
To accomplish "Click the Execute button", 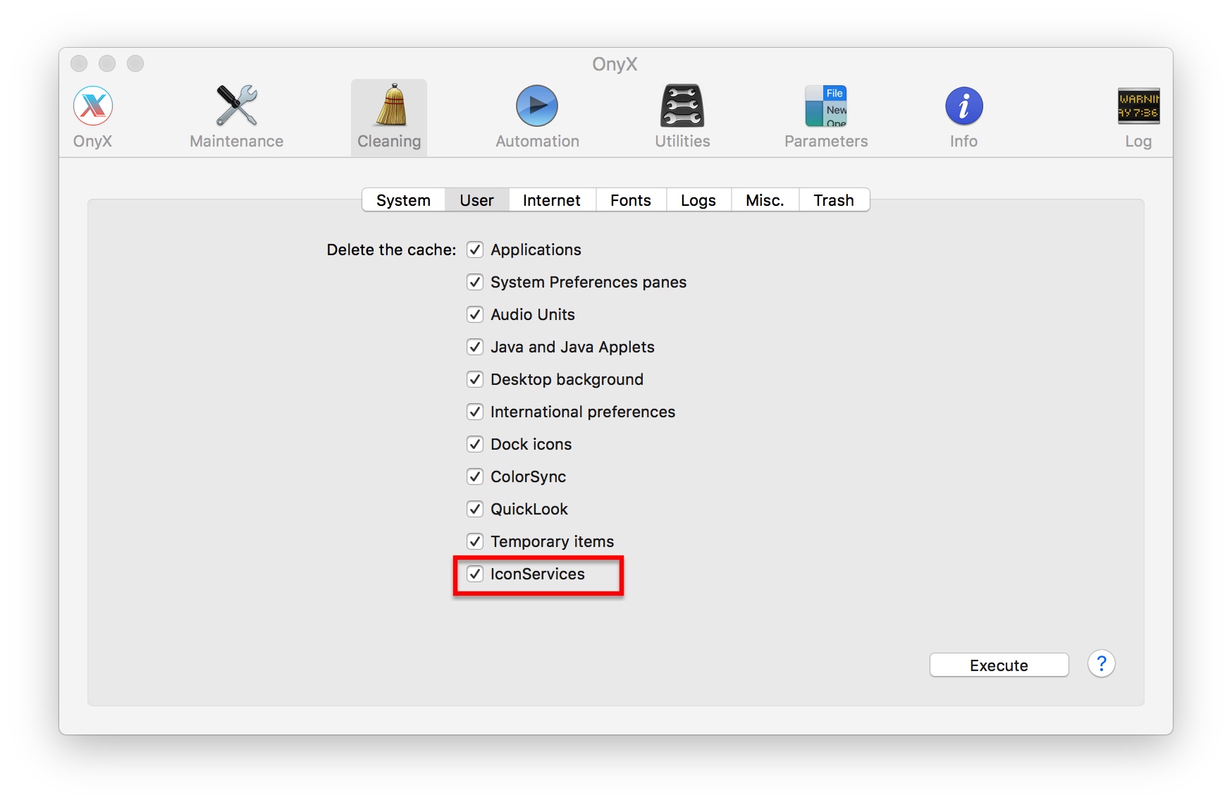I will click(x=999, y=665).
